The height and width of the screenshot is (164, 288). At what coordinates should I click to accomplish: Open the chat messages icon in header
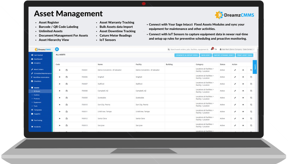point(216,49)
